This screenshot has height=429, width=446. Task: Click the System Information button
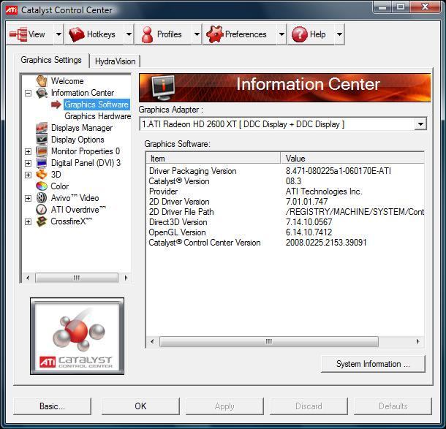(373, 364)
